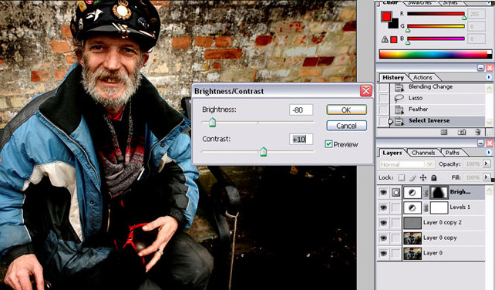The image size is (495, 290).
Task: Switch to the Channels tab
Action: click(x=423, y=153)
